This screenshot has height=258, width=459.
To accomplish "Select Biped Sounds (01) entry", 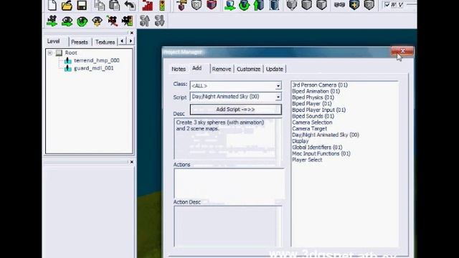I will click(313, 116).
